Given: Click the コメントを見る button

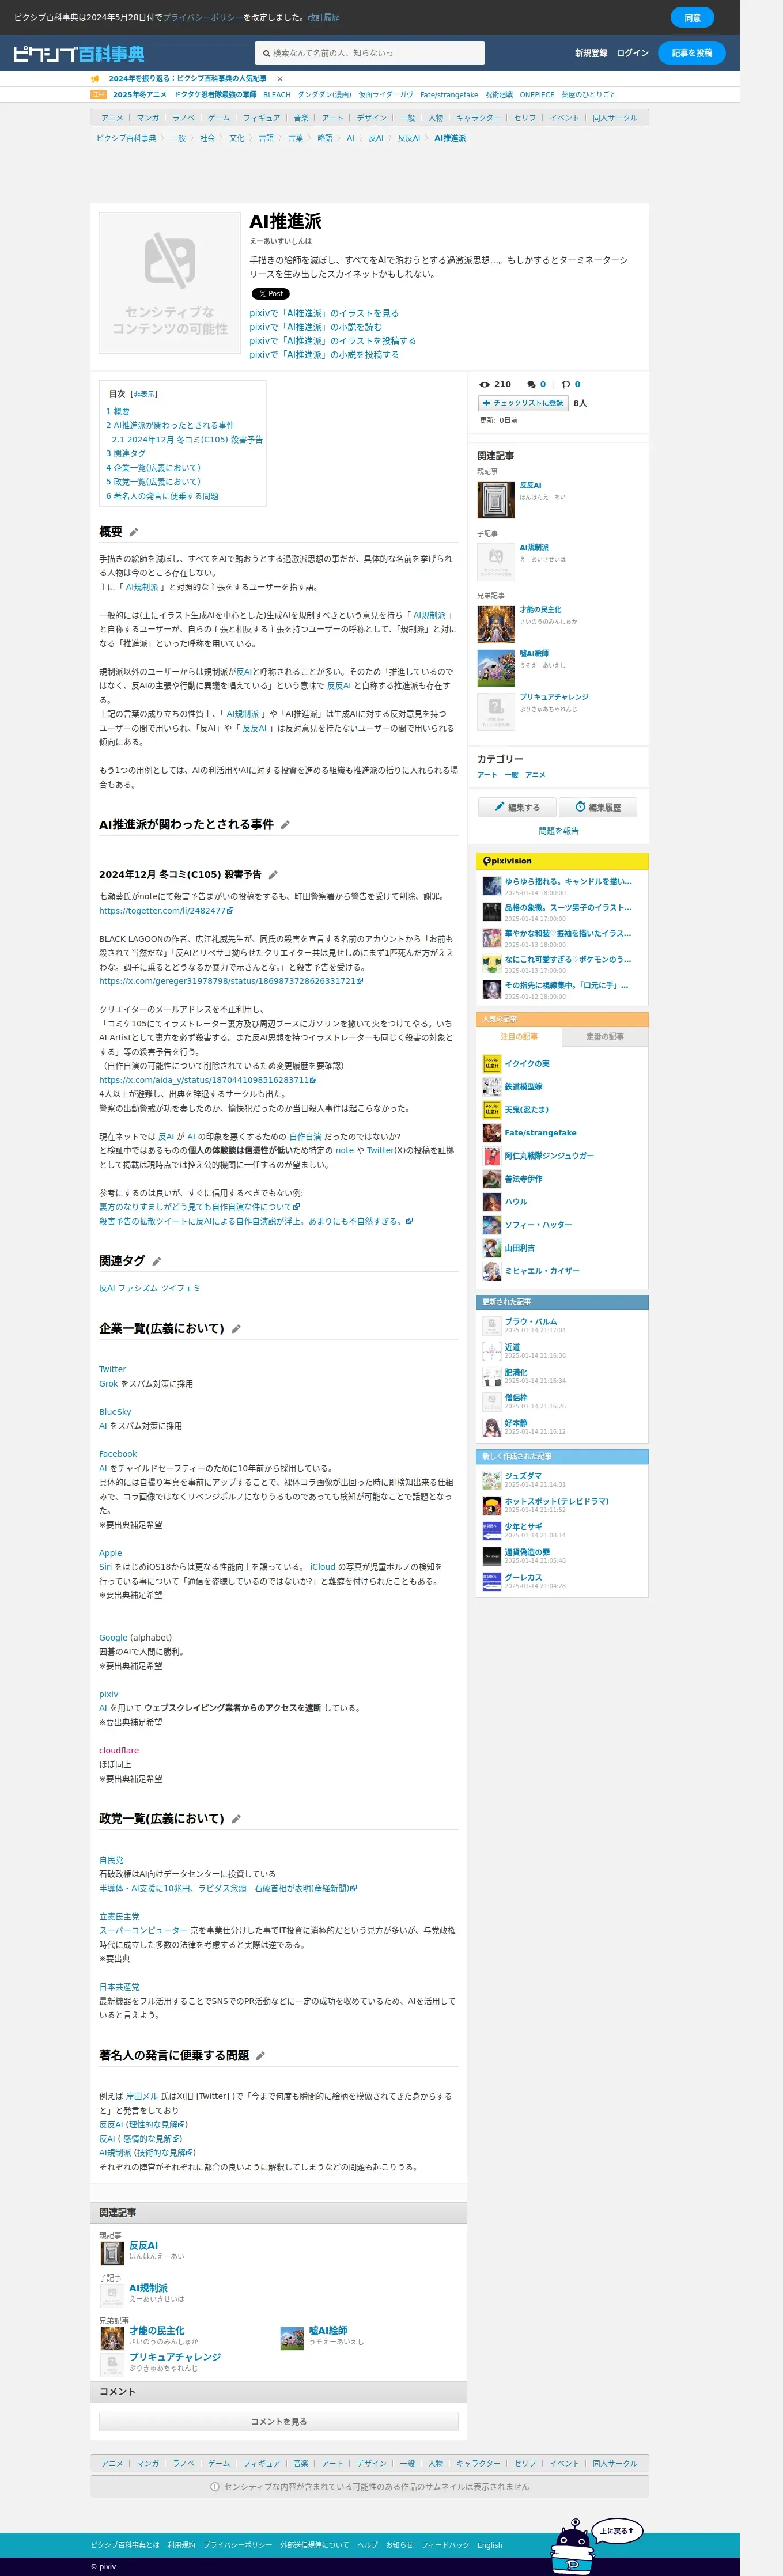Looking at the screenshot, I should tap(278, 2422).
